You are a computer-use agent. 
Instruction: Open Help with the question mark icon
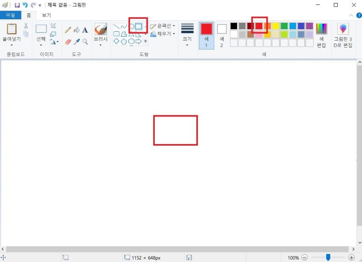(x=359, y=15)
